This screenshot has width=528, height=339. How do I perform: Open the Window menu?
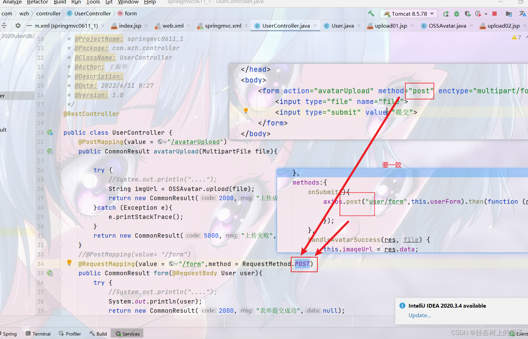tap(128, 2)
